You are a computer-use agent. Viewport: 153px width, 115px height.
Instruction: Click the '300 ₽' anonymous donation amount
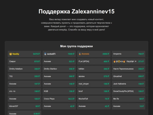click(72, 76)
